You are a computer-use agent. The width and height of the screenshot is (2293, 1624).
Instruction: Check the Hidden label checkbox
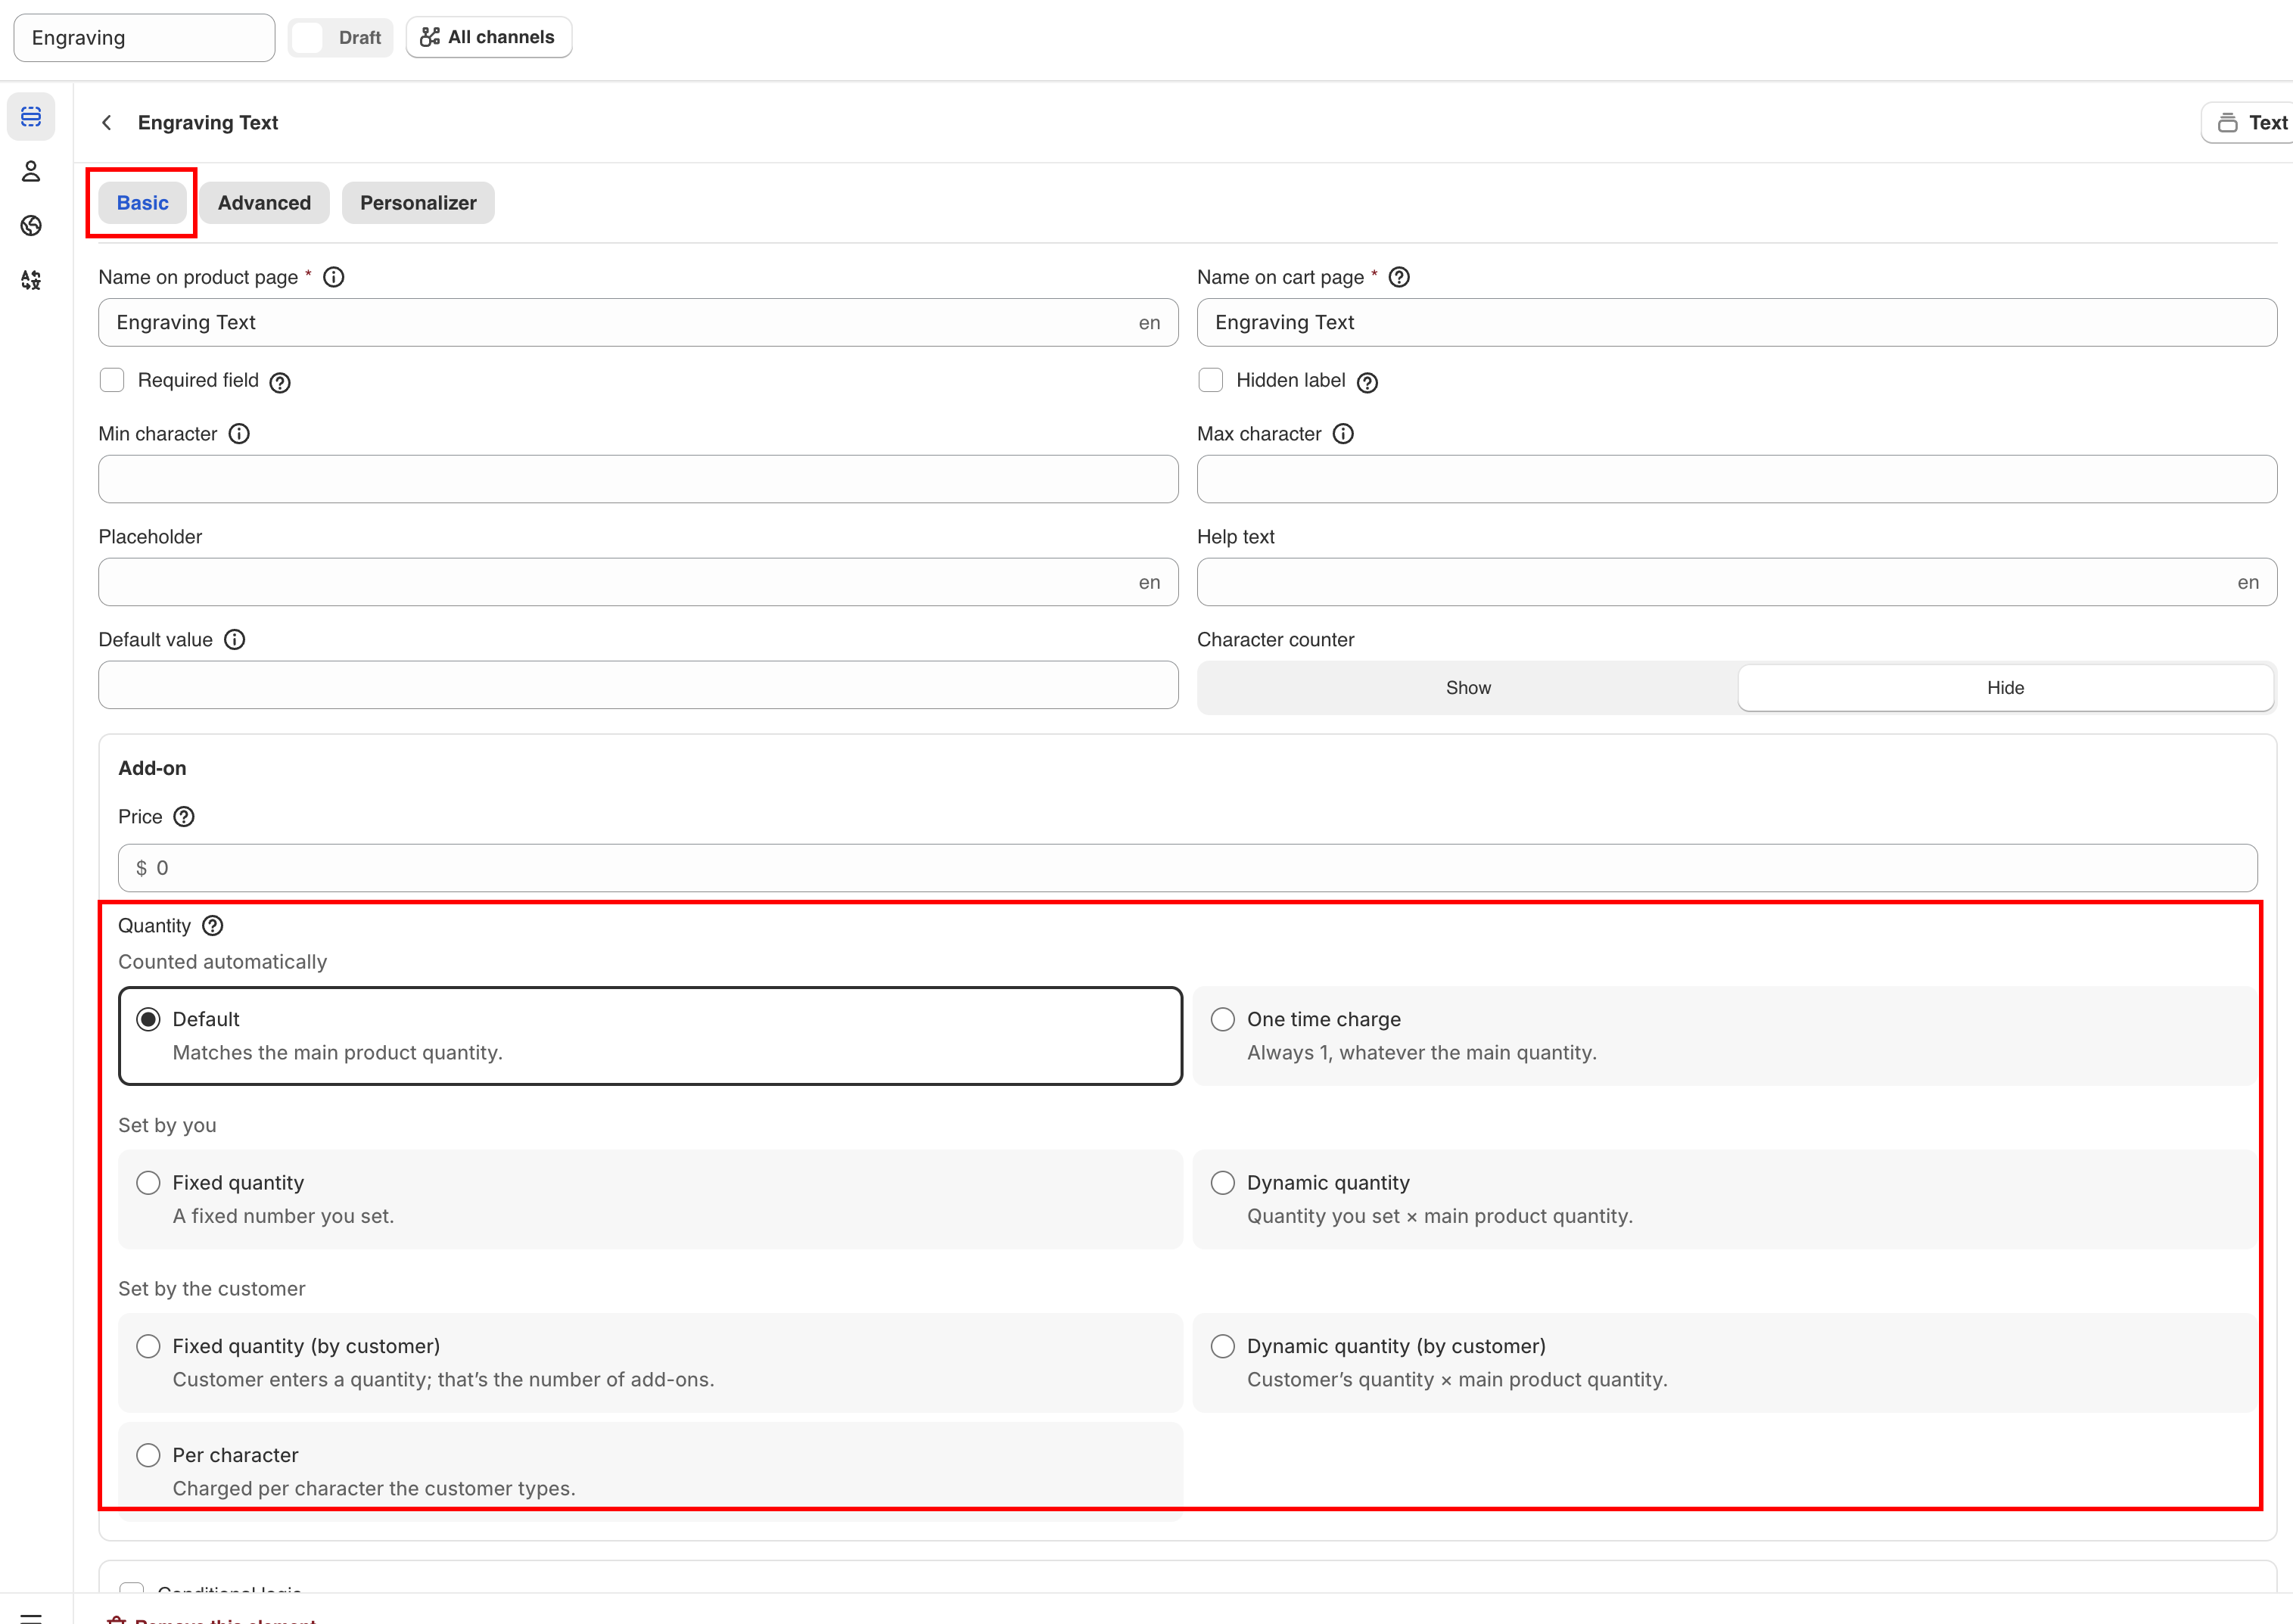coord(1210,380)
